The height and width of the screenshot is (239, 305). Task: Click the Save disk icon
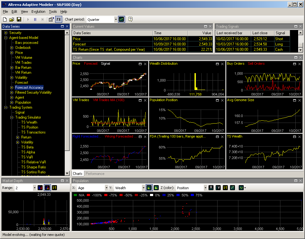(x=19, y=19)
